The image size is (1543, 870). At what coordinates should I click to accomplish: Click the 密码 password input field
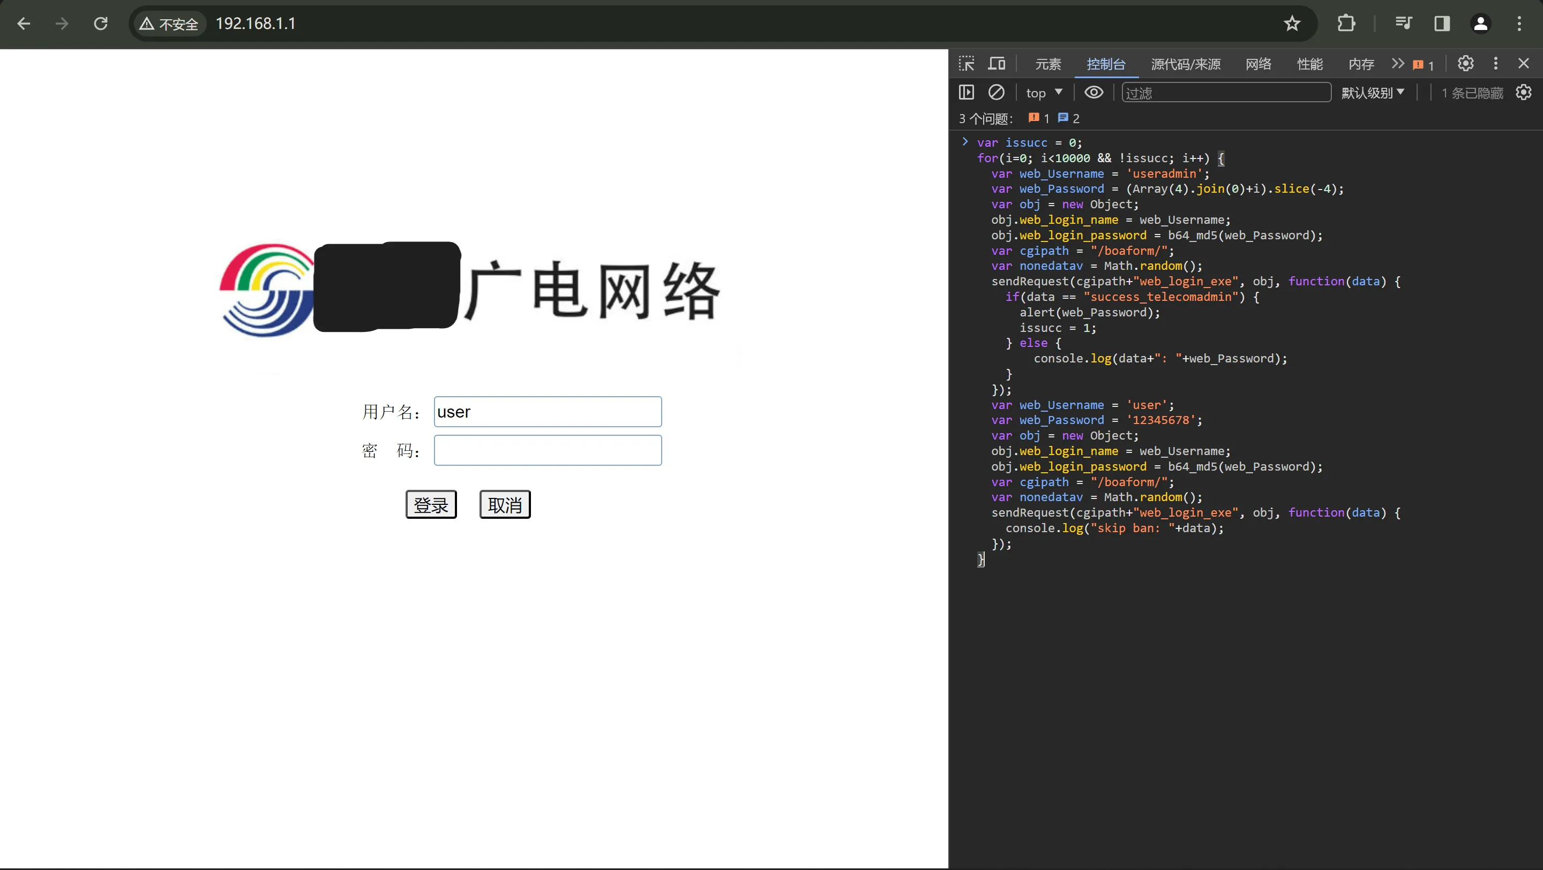click(x=548, y=450)
